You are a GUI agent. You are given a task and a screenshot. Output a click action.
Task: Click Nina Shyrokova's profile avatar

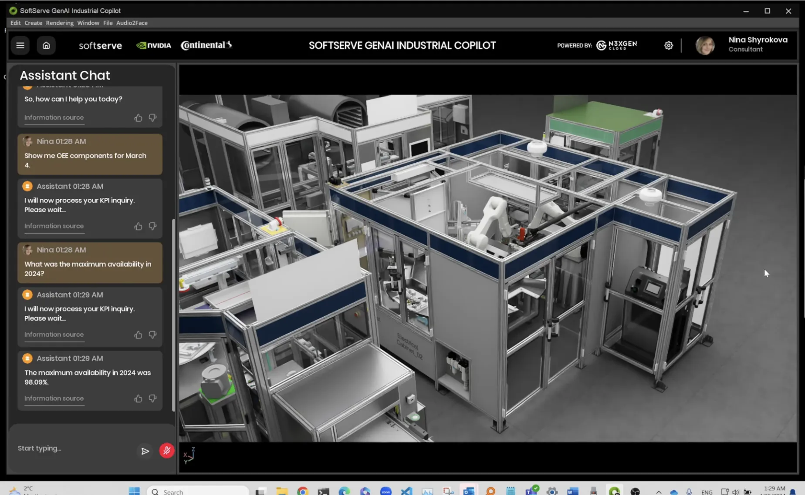pyautogui.click(x=705, y=45)
